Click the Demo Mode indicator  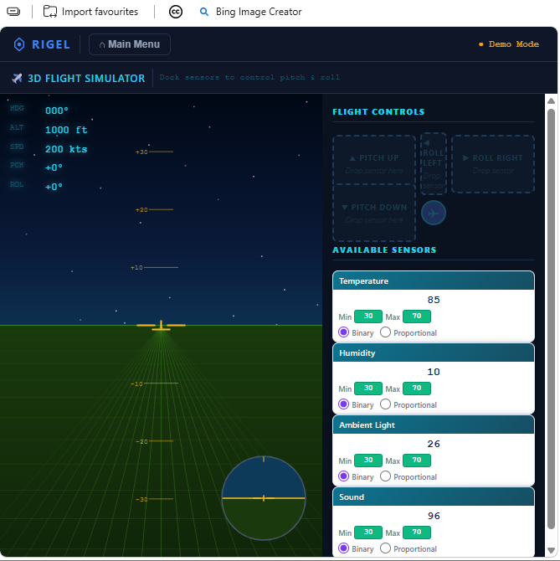tap(509, 44)
